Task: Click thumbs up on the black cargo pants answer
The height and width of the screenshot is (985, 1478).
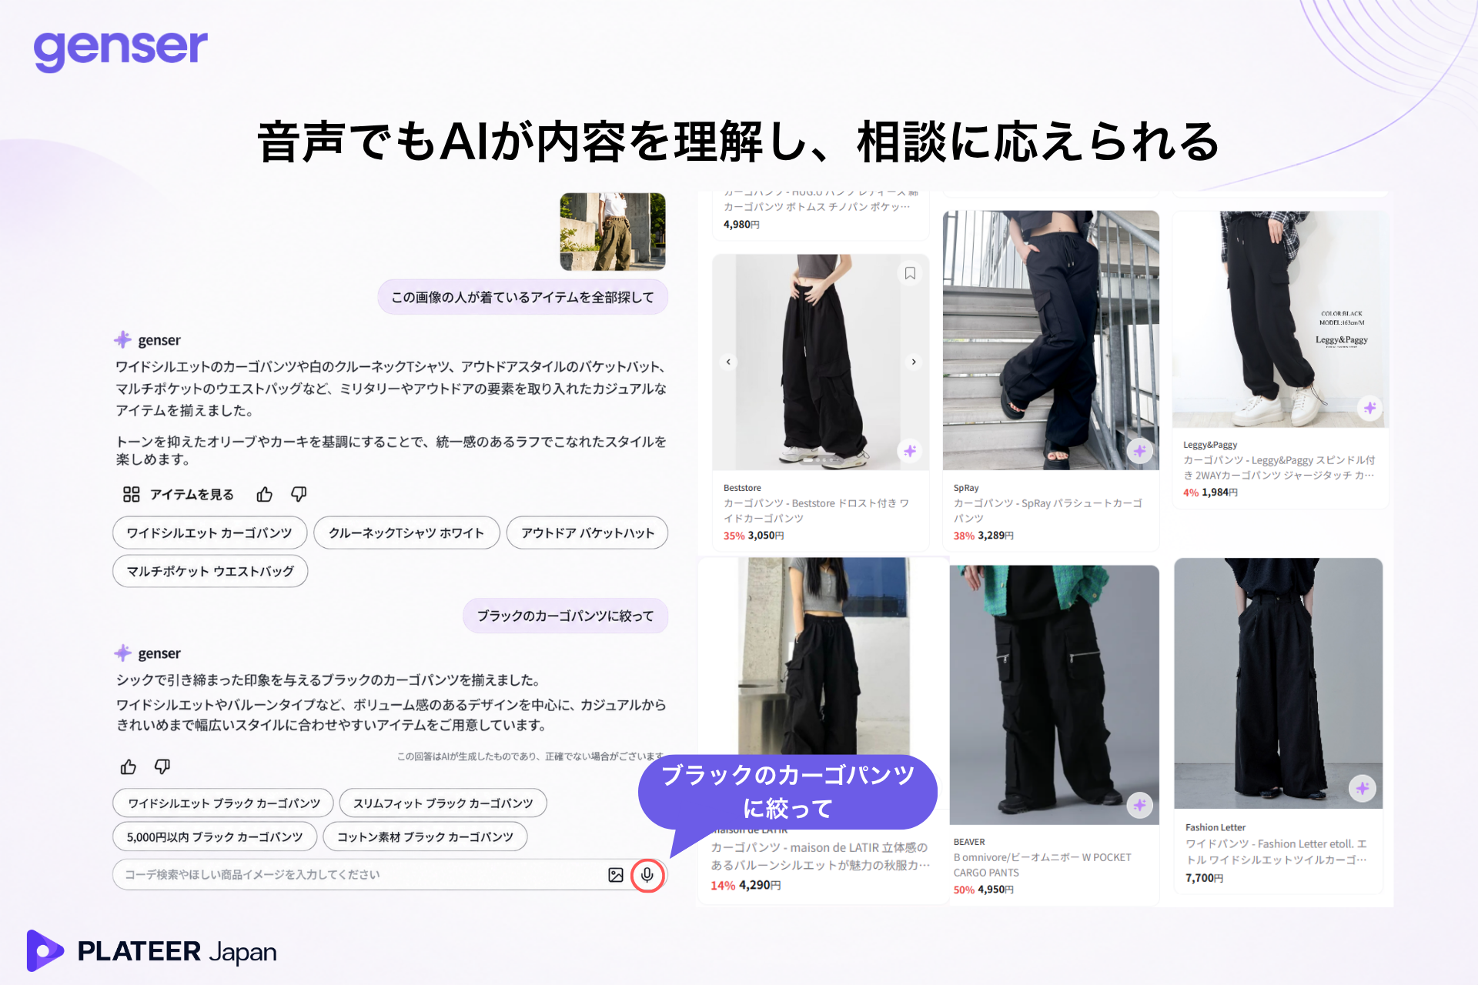Action: (129, 766)
